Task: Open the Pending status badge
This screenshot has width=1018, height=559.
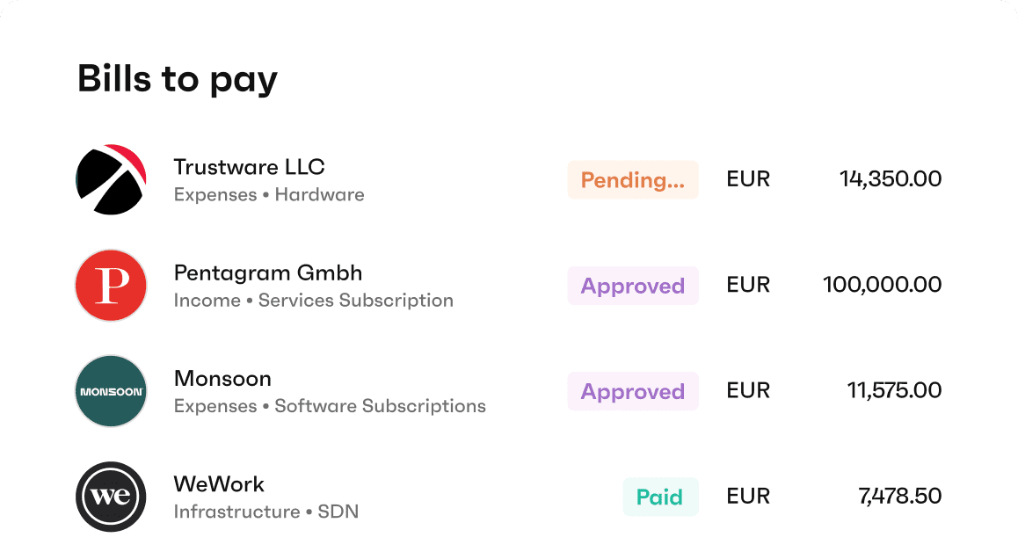Action: pyautogui.click(x=633, y=180)
